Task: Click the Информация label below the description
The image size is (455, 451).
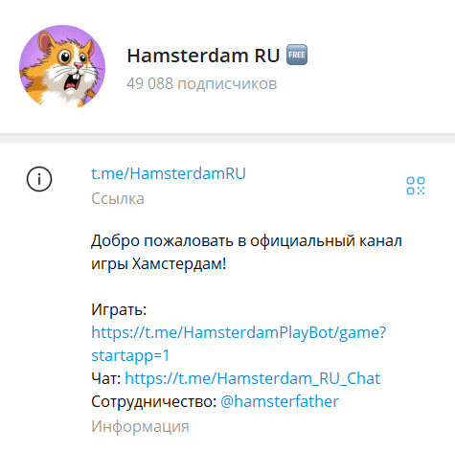Action: [x=140, y=426]
